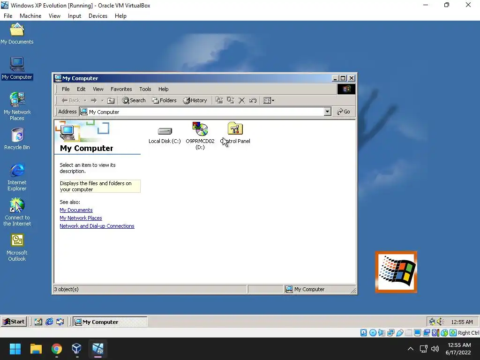Screen dimensions: 480x360
Task: Open the VirtualBox Devices menu
Action: 98,16
